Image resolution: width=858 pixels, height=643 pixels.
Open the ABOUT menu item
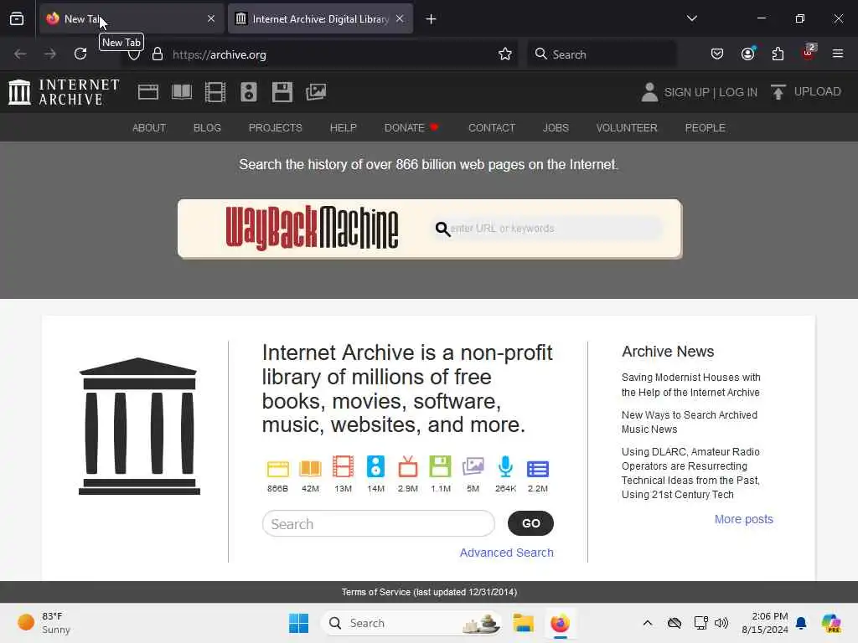[149, 128]
